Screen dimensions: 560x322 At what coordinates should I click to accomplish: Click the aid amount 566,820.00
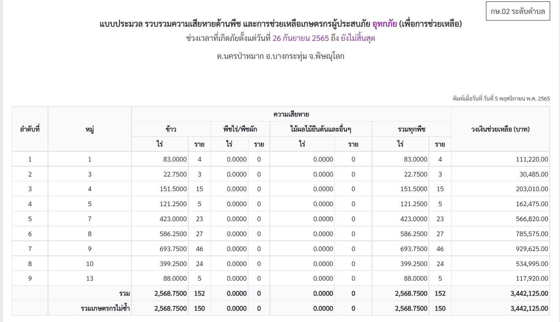point(532,219)
